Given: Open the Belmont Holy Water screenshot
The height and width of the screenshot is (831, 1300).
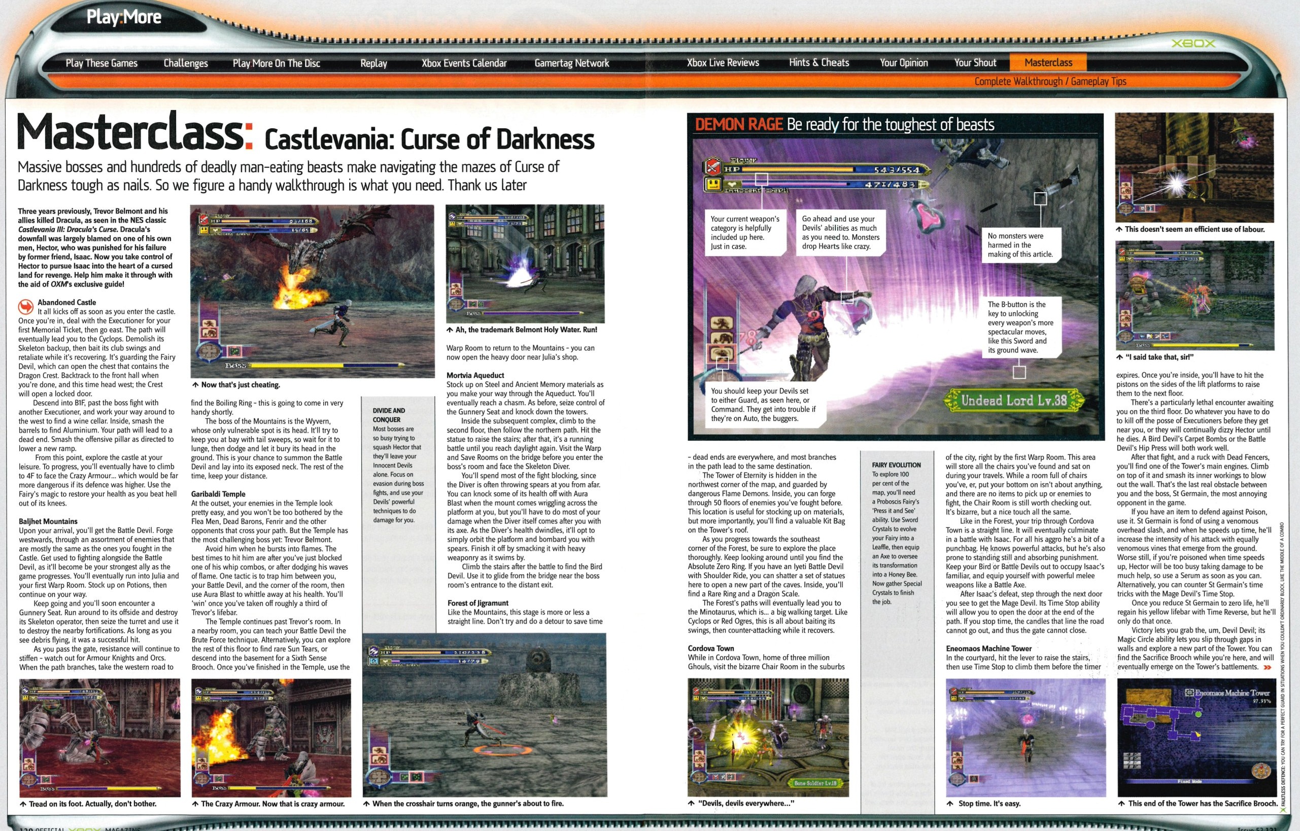Looking at the screenshot, I should [525, 263].
